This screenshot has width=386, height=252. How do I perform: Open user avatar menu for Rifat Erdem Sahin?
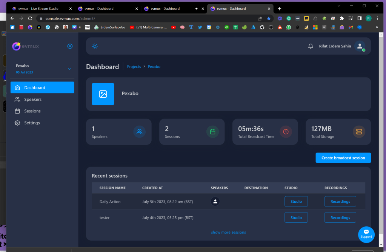360,46
